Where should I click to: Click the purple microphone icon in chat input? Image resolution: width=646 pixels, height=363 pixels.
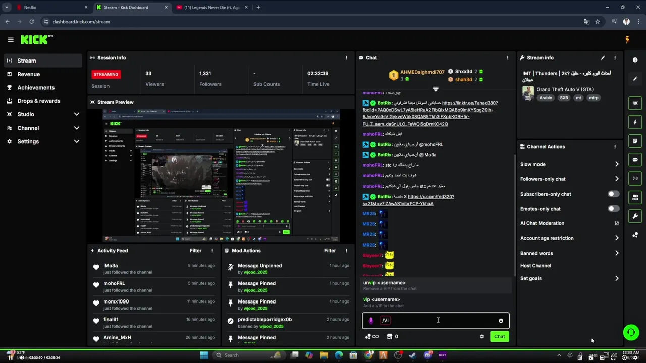[371, 321]
